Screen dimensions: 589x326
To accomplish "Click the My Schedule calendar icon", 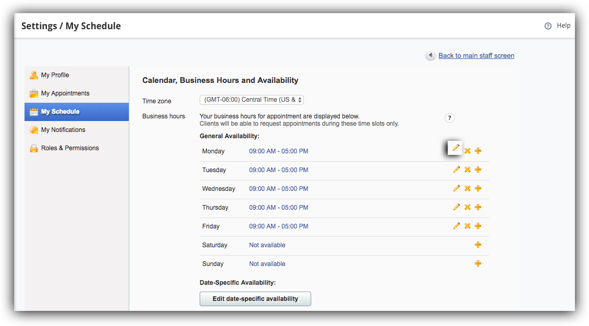I will click(x=34, y=112).
